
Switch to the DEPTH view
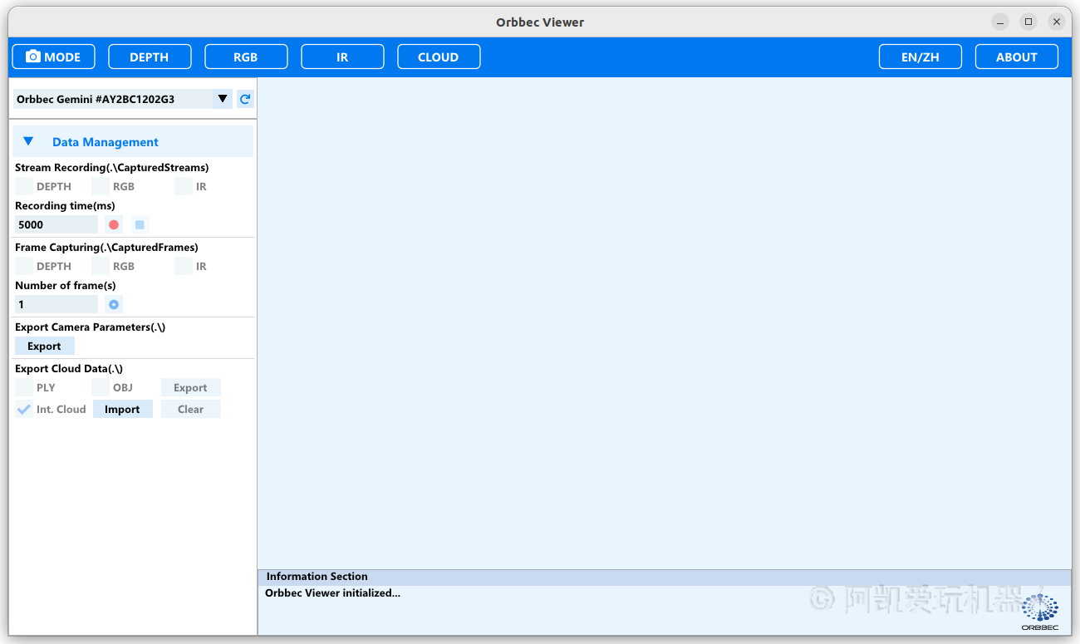(150, 57)
